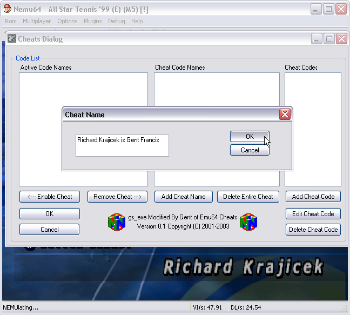Image resolution: width=350 pixels, height=315 pixels.
Task: Click Edit Cheat Code button
Action: click(313, 214)
